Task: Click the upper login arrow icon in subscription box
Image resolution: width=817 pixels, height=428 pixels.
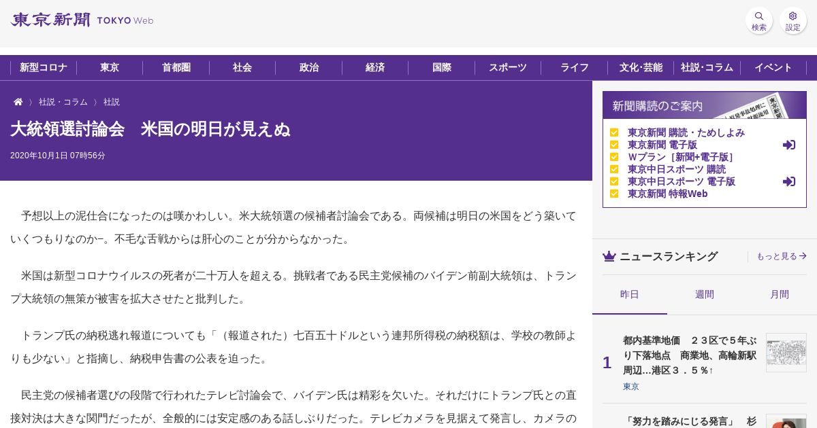Action: pos(789,145)
